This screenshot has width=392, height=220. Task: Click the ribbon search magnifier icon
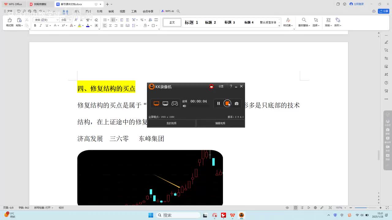point(178,11)
